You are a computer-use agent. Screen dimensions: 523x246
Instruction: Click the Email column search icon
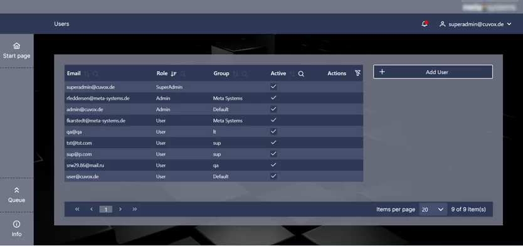96,74
